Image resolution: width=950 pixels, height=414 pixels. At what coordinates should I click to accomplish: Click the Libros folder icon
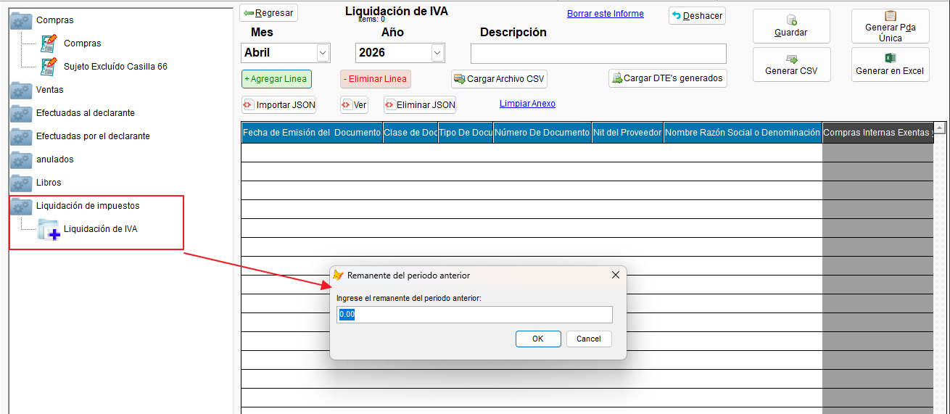coord(21,183)
